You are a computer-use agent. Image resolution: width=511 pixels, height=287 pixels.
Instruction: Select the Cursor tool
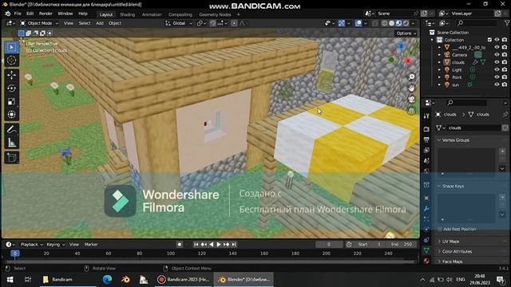pyautogui.click(x=12, y=61)
